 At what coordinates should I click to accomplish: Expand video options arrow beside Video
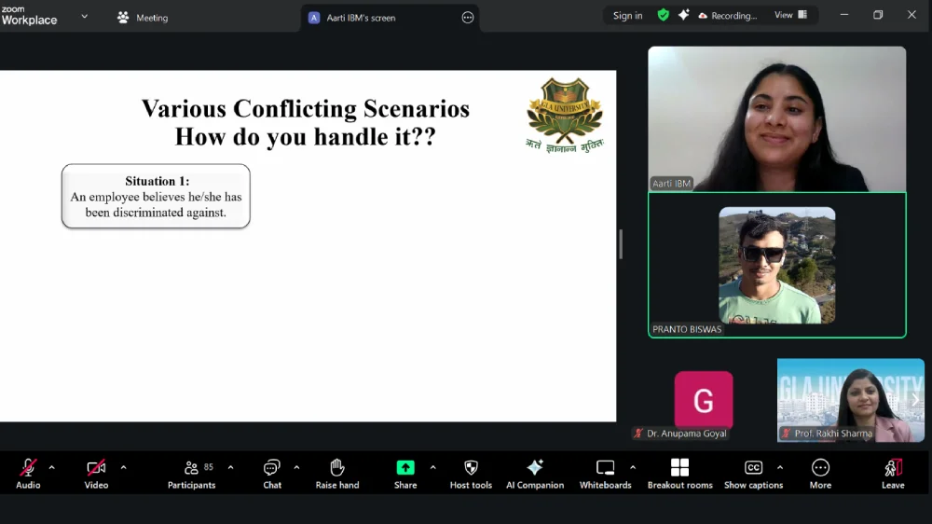tap(123, 467)
